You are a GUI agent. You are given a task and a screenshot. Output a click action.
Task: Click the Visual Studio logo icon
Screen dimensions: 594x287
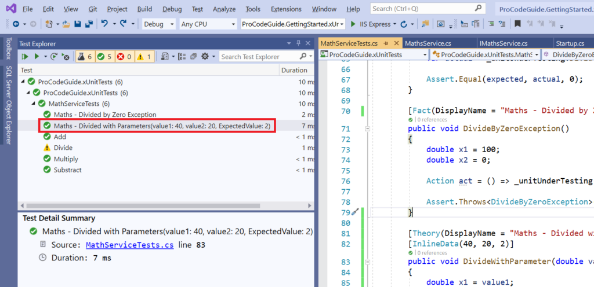click(x=10, y=9)
